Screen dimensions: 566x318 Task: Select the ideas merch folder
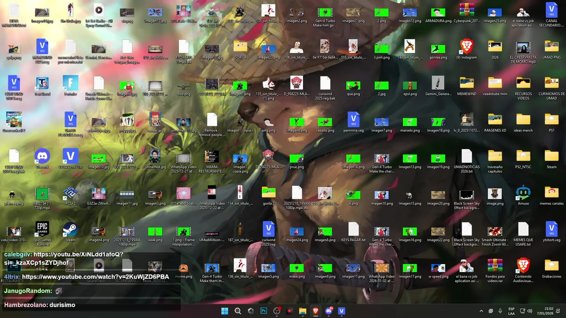(523, 122)
